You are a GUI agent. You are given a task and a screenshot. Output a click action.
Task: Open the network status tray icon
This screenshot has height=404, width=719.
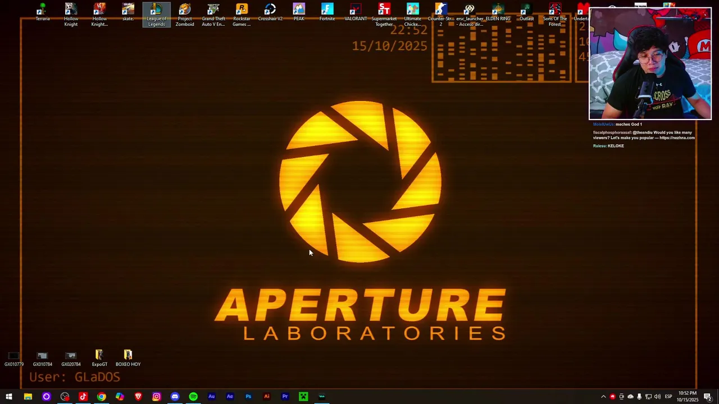[x=648, y=397]
